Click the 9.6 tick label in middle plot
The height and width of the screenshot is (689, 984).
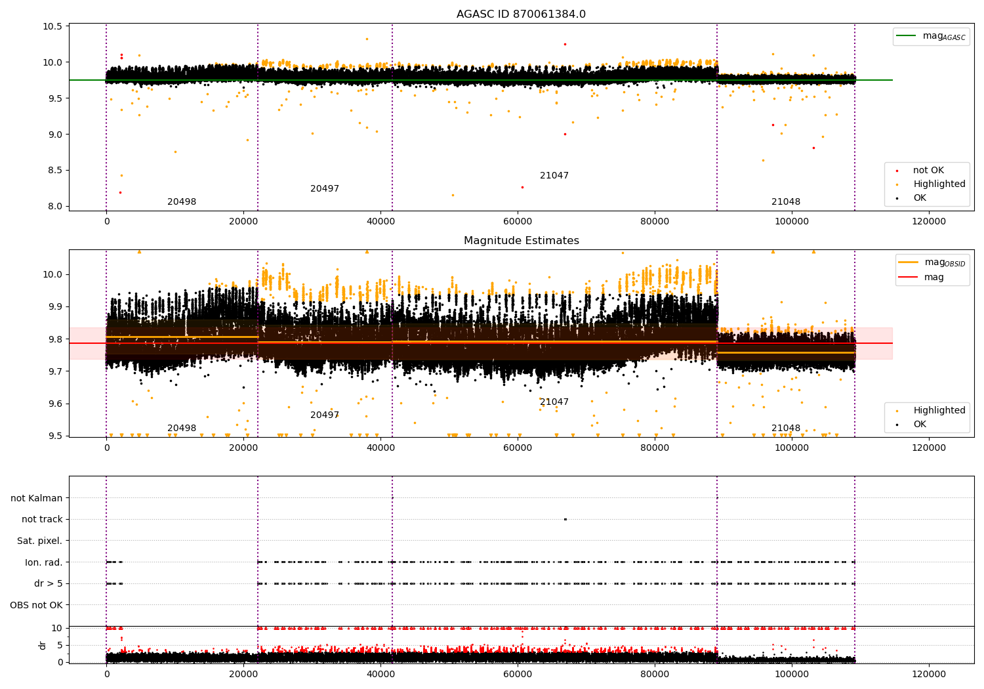[x=54, y=404]
